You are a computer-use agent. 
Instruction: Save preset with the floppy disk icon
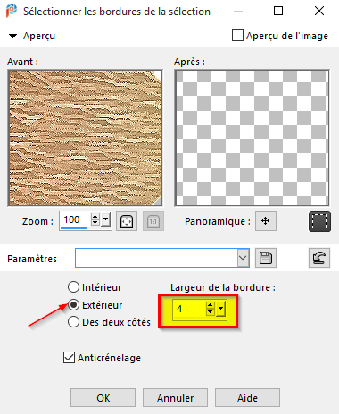pyautogui.click(x=266, y=258)
